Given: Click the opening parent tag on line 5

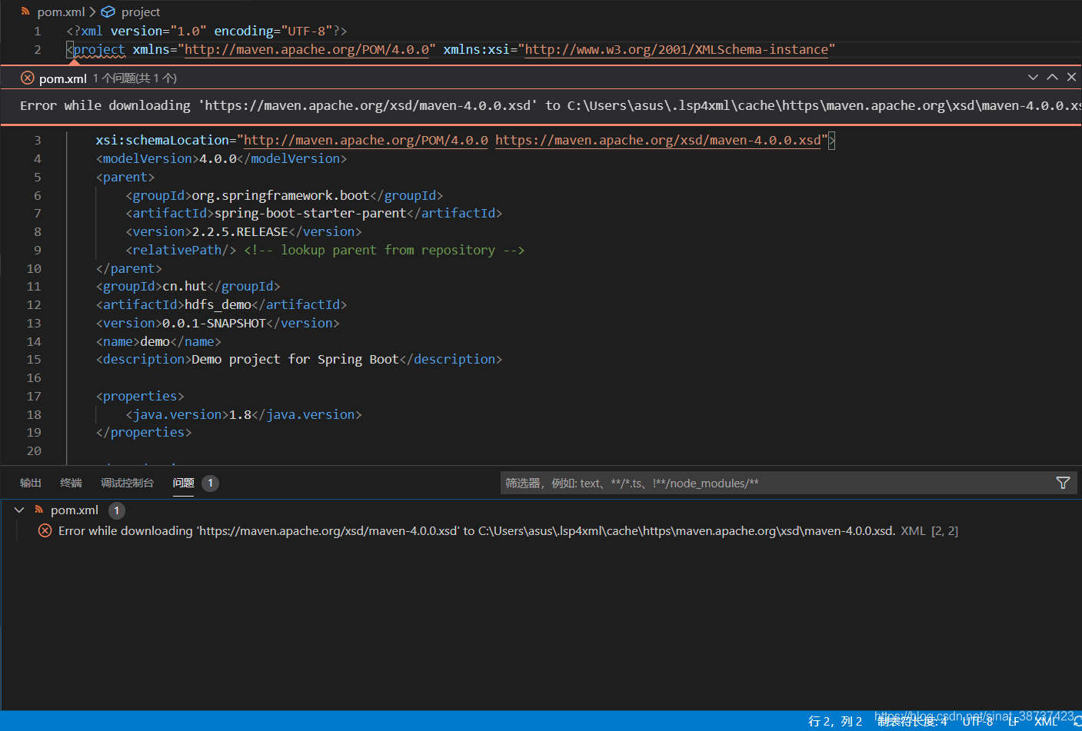Looking at the screenshot, I should click(x=125, y=177).
